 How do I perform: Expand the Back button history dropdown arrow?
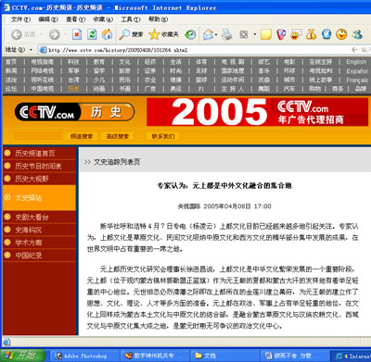tap(41, 34)
